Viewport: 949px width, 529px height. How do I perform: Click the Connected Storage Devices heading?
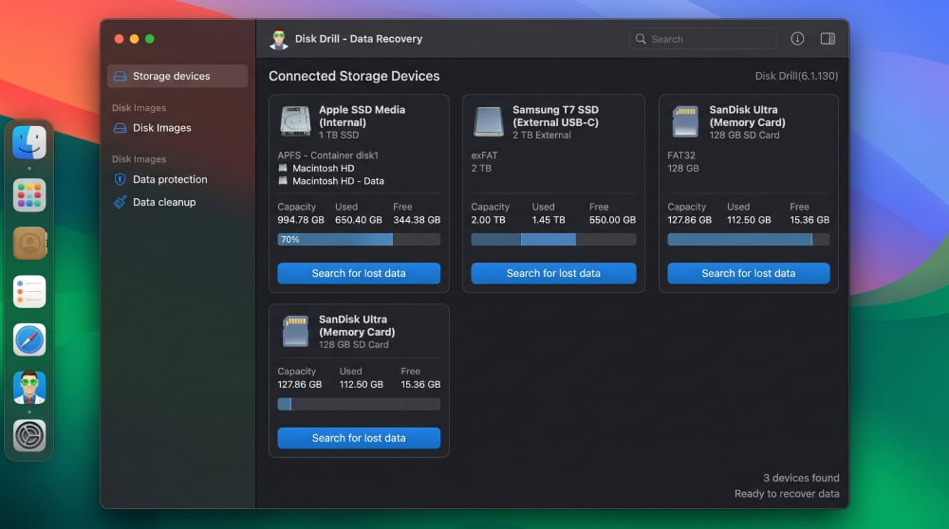click(x=354, y=76)
